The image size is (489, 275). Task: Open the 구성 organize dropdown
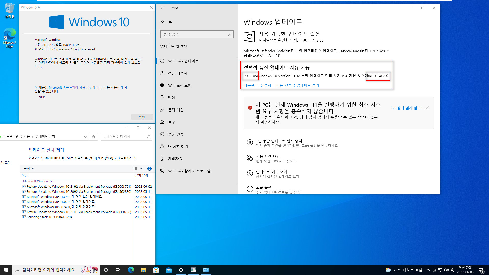pos(29,169)
